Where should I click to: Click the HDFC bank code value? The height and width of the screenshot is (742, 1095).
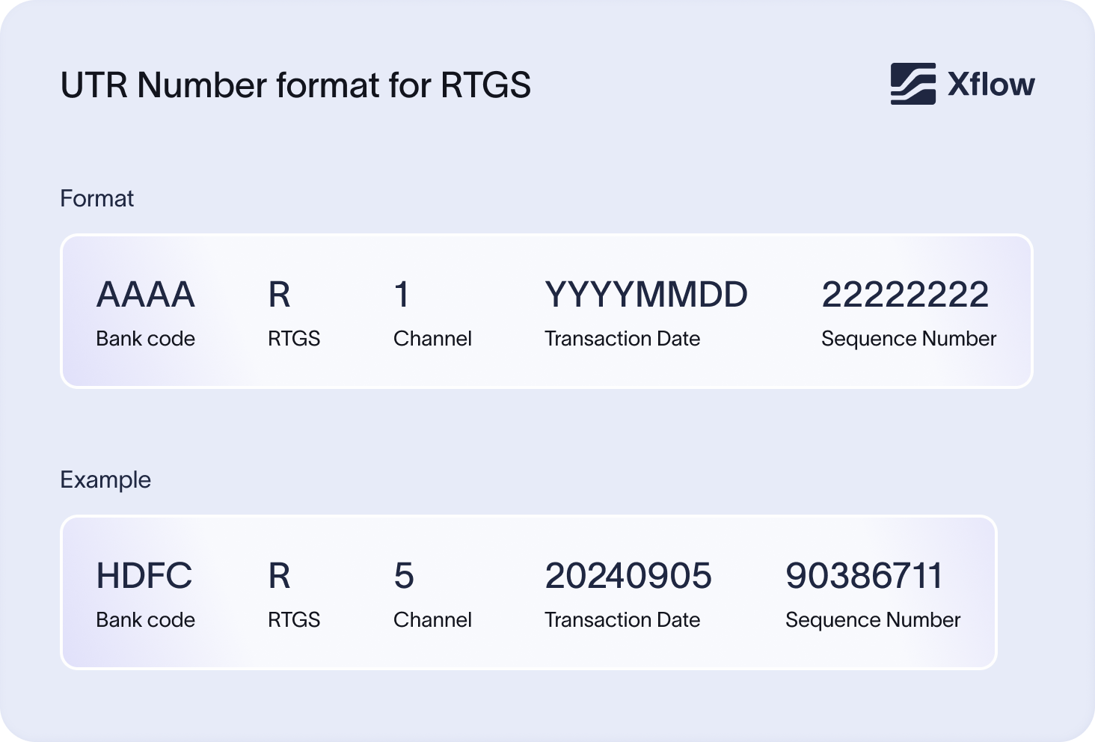[x=144, y=576]
